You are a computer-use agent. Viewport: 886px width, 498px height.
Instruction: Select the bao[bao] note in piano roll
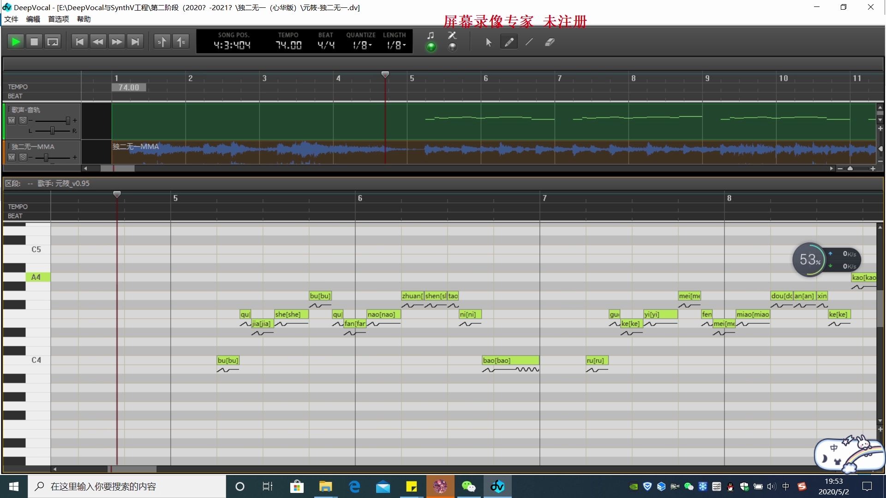(510, 360)
